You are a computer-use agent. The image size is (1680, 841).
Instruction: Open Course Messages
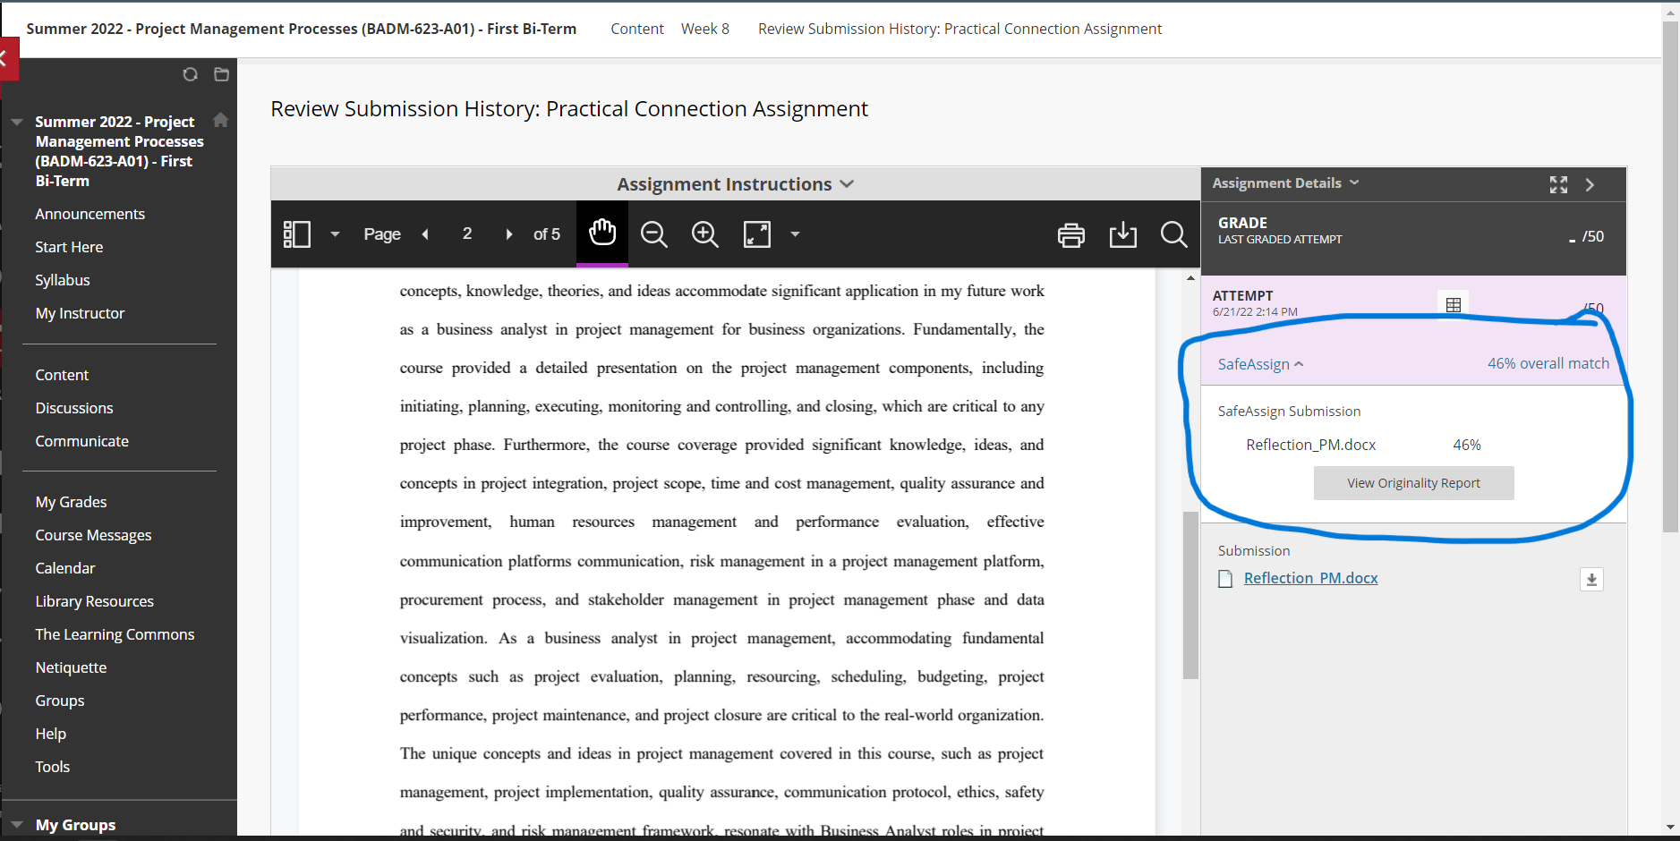pos(93,535)
